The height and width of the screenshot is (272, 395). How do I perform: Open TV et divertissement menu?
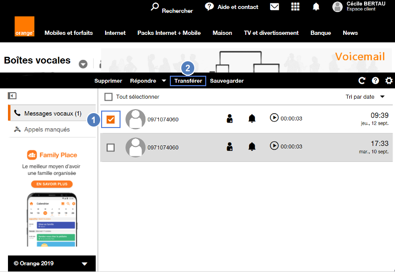271,33
